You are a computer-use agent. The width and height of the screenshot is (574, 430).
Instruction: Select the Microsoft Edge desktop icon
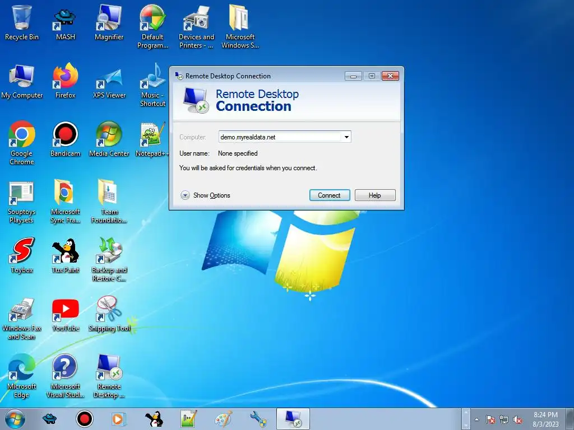pyautogui.click(x=22, y=376)
